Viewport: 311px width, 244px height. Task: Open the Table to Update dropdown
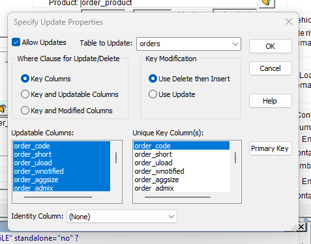pos(188,44)
